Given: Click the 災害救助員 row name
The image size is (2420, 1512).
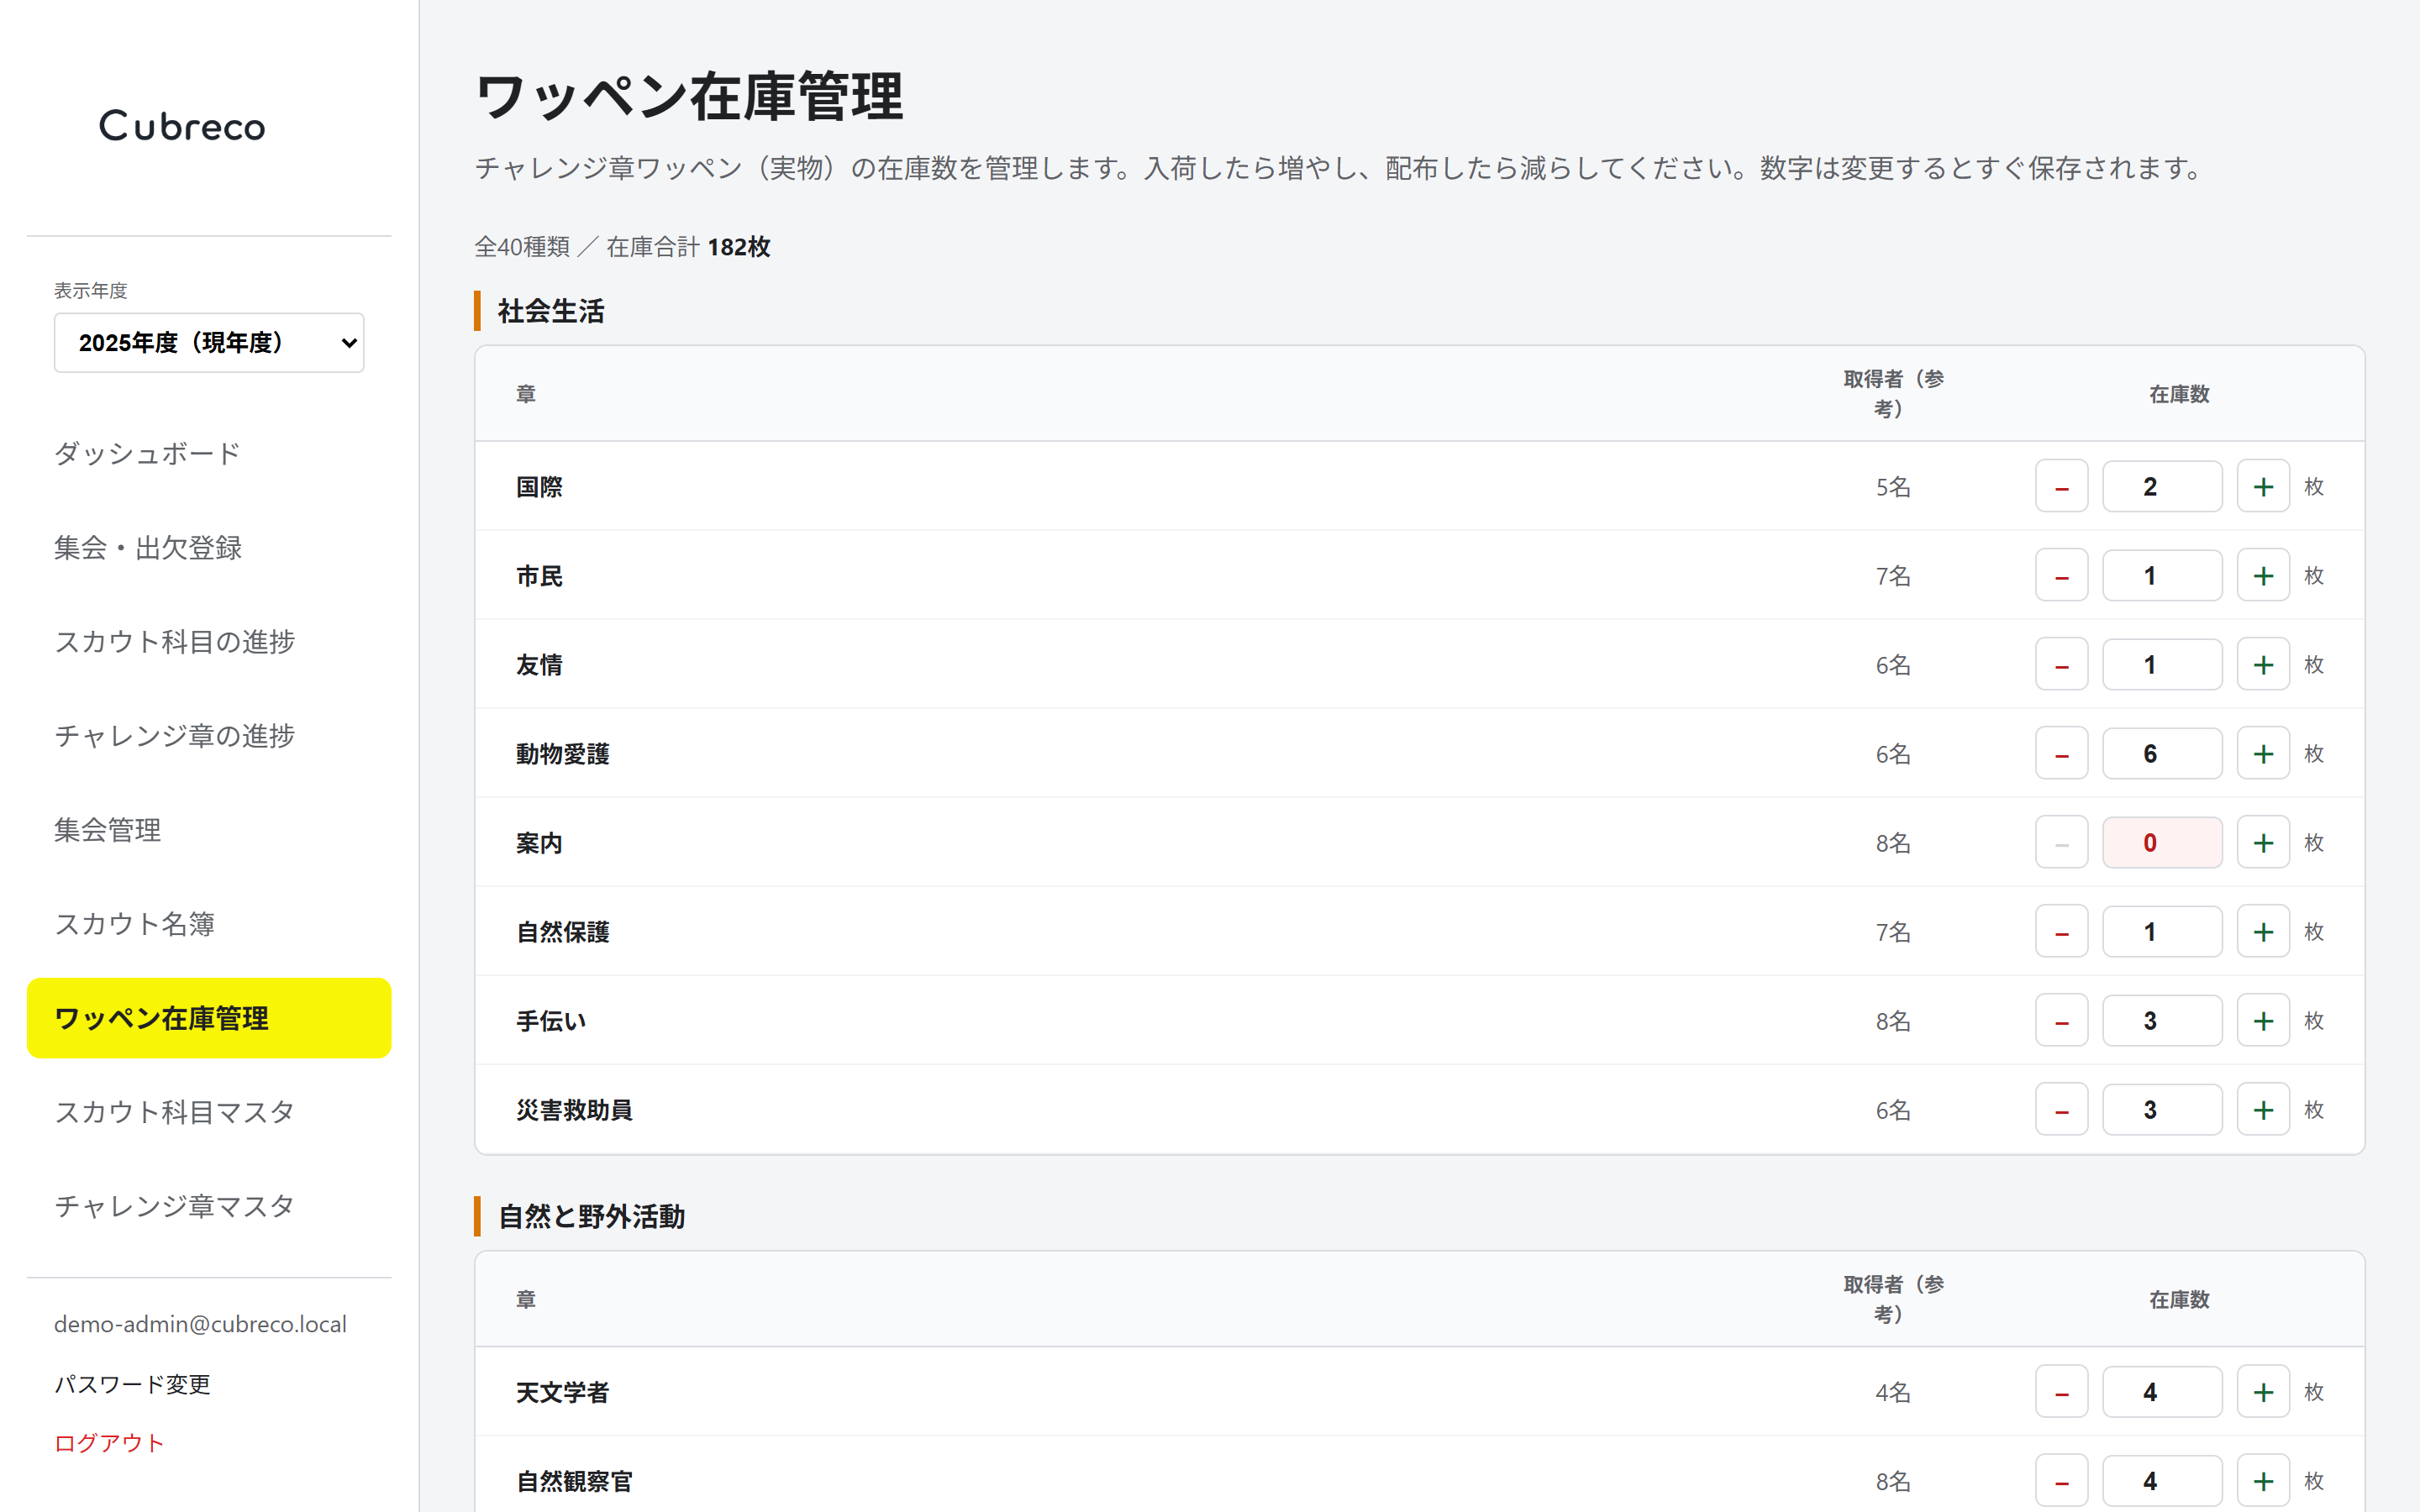Looking at the screenshot, I should (574, 1110).
